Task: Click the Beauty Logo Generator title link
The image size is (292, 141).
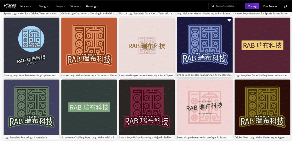Action: (202, 138)
